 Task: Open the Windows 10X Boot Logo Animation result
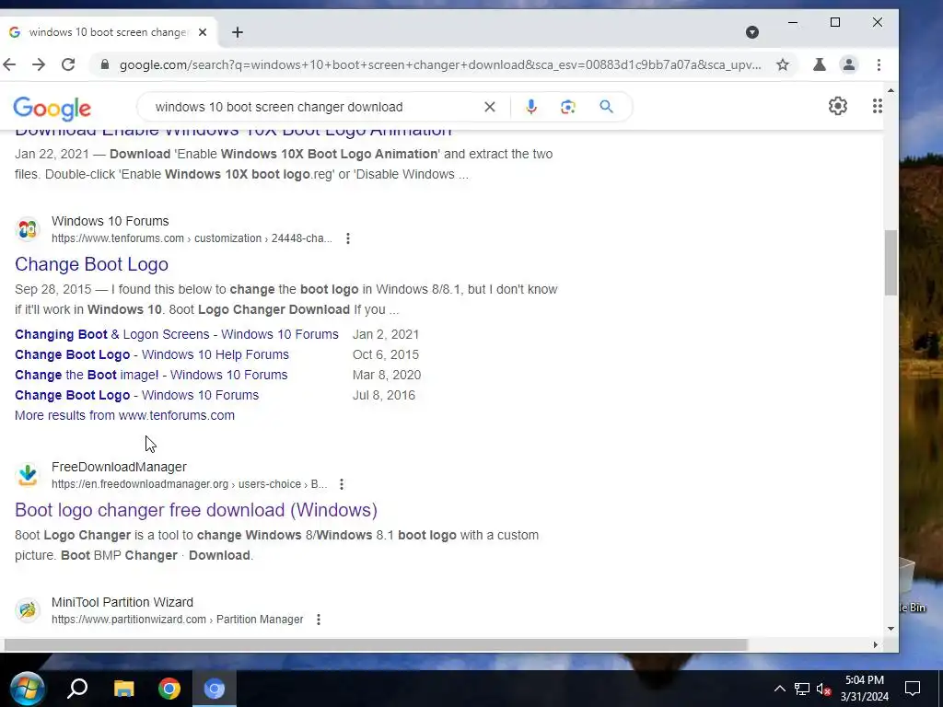[233, 133]
